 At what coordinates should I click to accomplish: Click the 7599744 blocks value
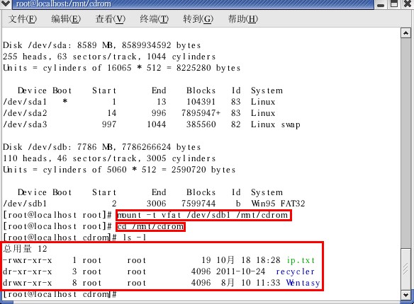(x=198, y=204)
